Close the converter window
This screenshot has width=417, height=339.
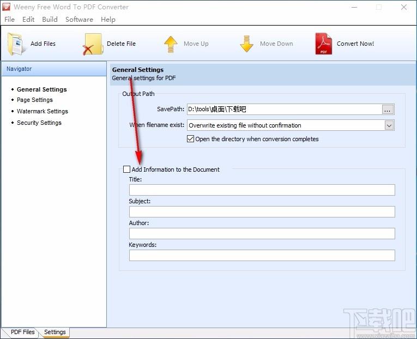pos(404,7)
